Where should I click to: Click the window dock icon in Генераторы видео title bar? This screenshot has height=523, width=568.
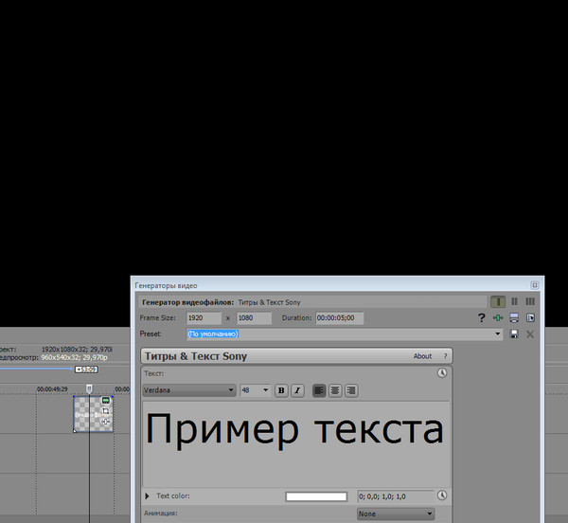tap(535, 285)
